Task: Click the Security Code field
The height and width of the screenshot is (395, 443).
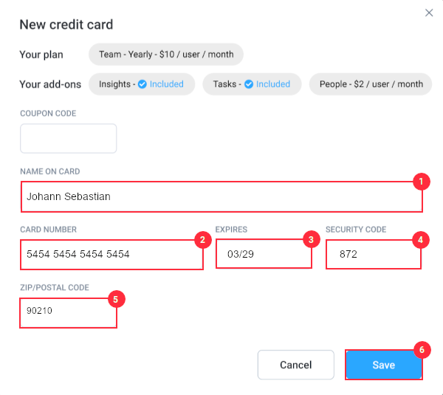Action: [x=374, y=254]
